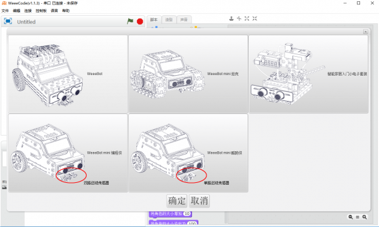
Task: Select the scissors delete tool
Action: click(239, 18)
